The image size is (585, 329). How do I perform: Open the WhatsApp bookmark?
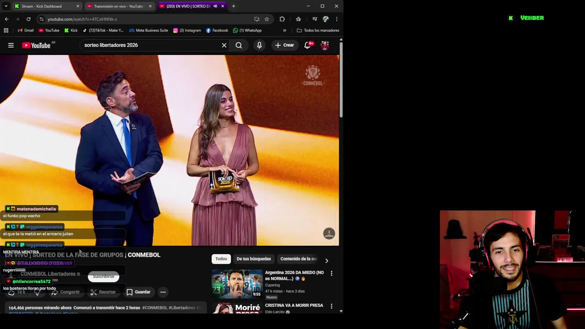pos(247,30)
